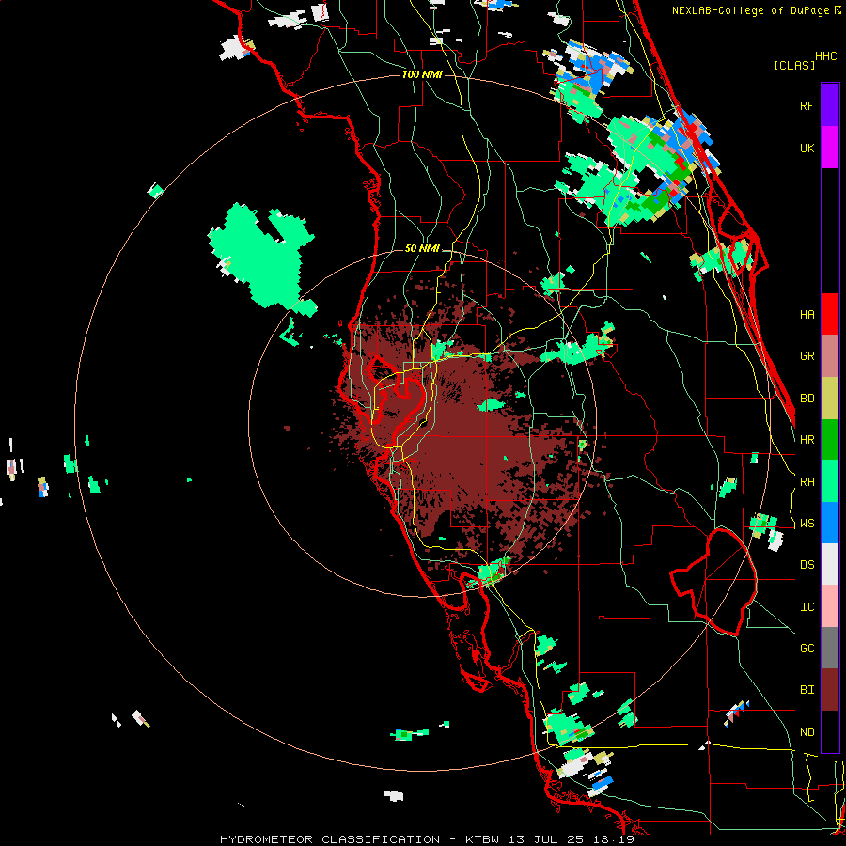The height and width of the screenshot is (846, 846).
Task: Click the red HA color swatch in legend
Action: 830,314
